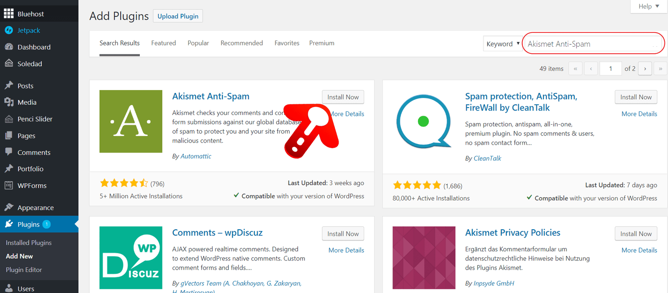Open the Inpsyde GmbH author link

pyautogui.click(x=494, y=283)
